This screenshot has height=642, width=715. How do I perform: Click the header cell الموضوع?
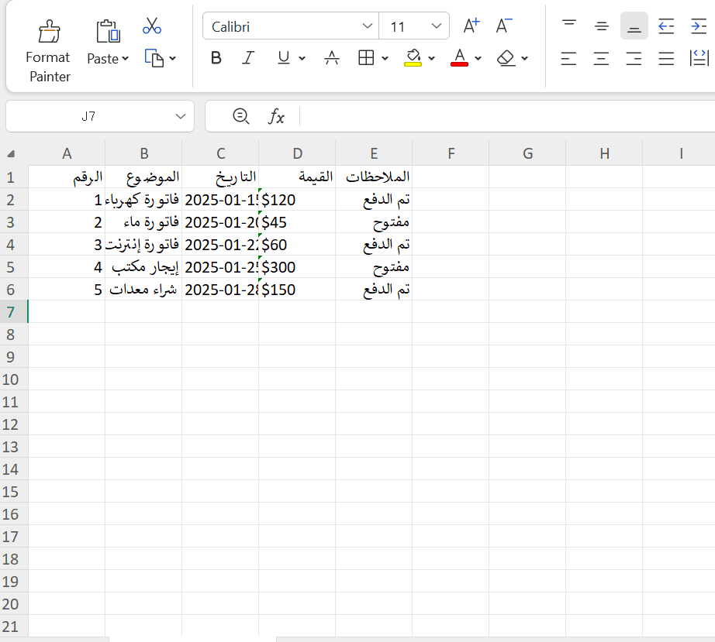tap(143, 177)
